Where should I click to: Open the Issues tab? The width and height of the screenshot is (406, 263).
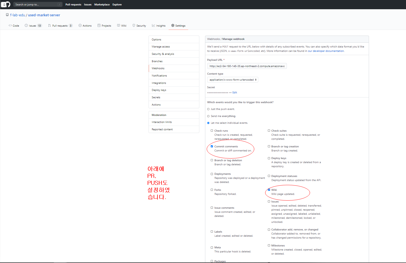[x=33, y=26]
